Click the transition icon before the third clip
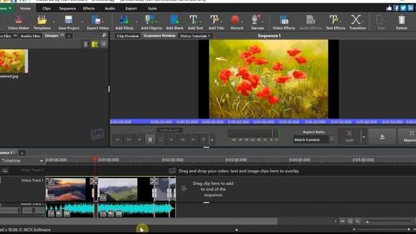Viewport: 416px width, 234px height. coord(154,181)
